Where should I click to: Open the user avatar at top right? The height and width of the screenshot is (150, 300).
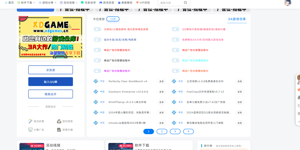point(288,2)
